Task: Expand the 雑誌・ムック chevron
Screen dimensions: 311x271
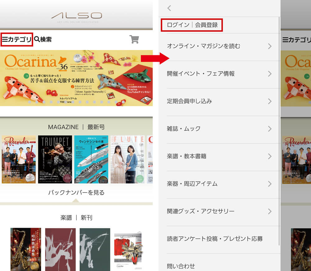Action: [270, 129]
